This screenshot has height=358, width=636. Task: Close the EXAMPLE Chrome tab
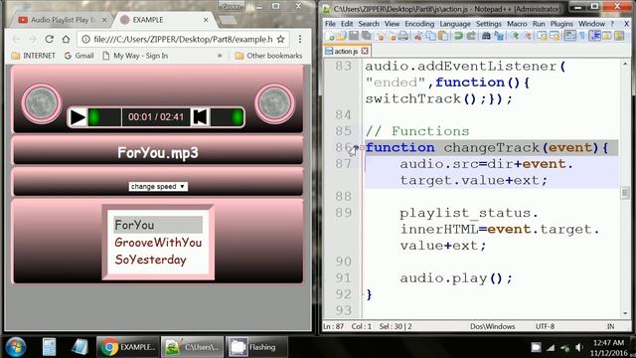click(x=206, y=20)
